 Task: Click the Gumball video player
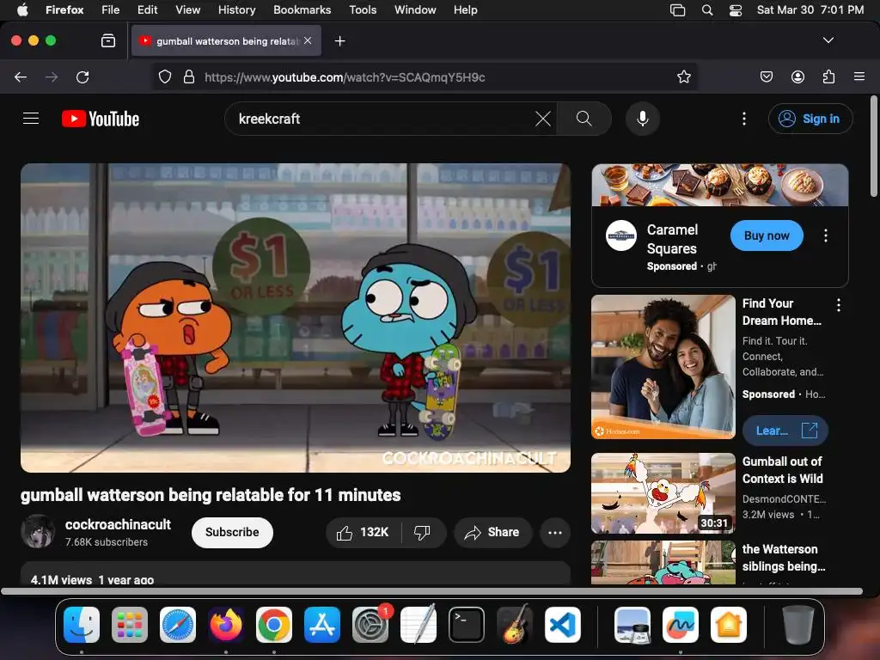[x=296, y=318]
